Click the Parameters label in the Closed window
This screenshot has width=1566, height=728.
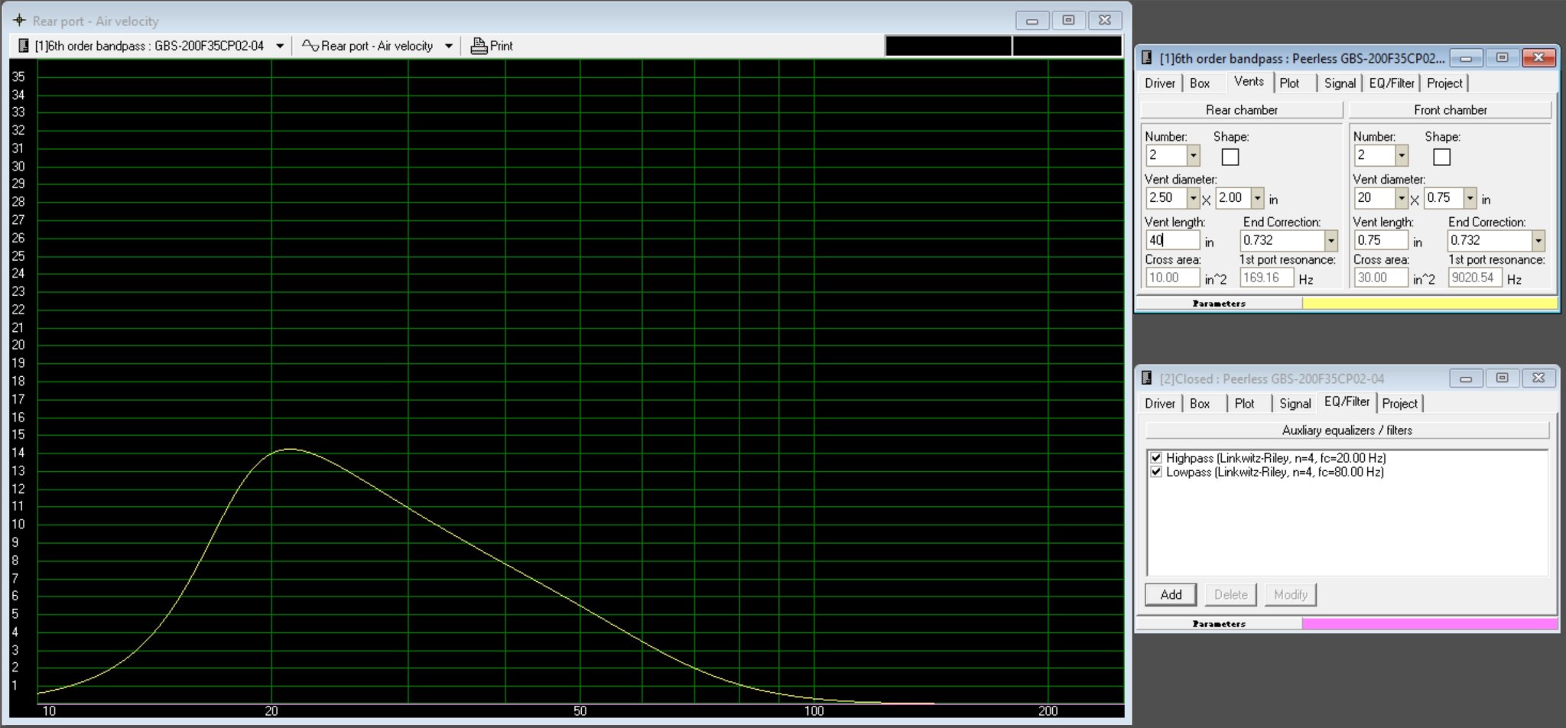point(1219,624)
